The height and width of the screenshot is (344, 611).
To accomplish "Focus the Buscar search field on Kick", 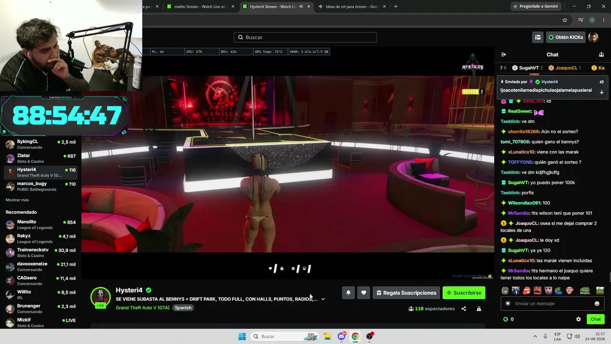I will point(305,37).
